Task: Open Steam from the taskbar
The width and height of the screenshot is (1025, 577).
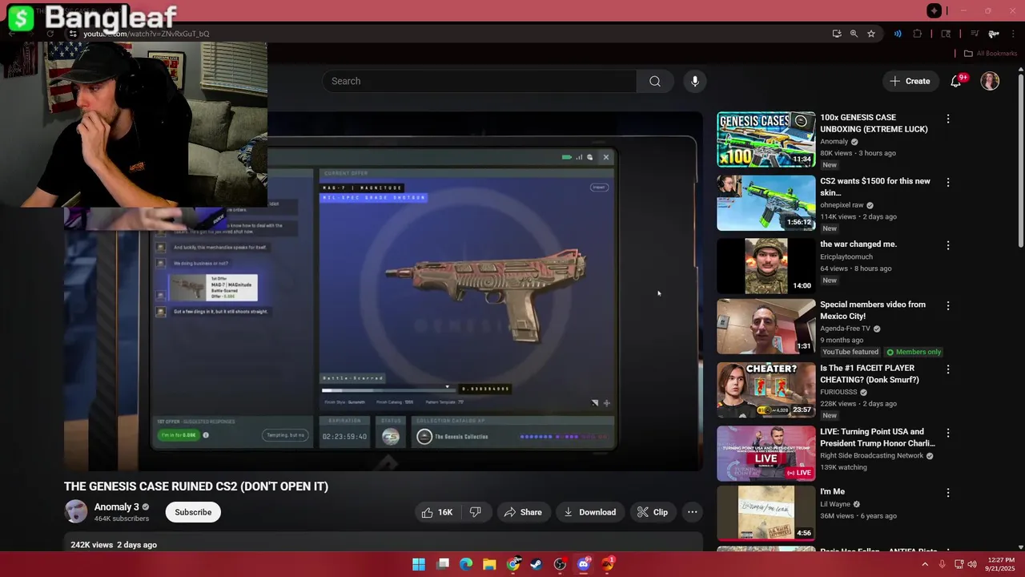Action: click(x=537, y=564)
